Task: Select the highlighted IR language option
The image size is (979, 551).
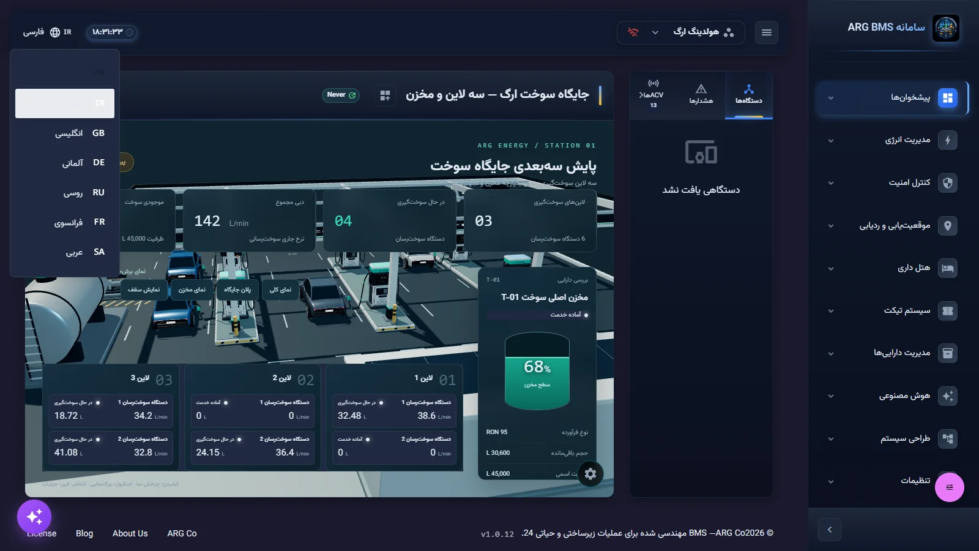Action: point(65,103)
